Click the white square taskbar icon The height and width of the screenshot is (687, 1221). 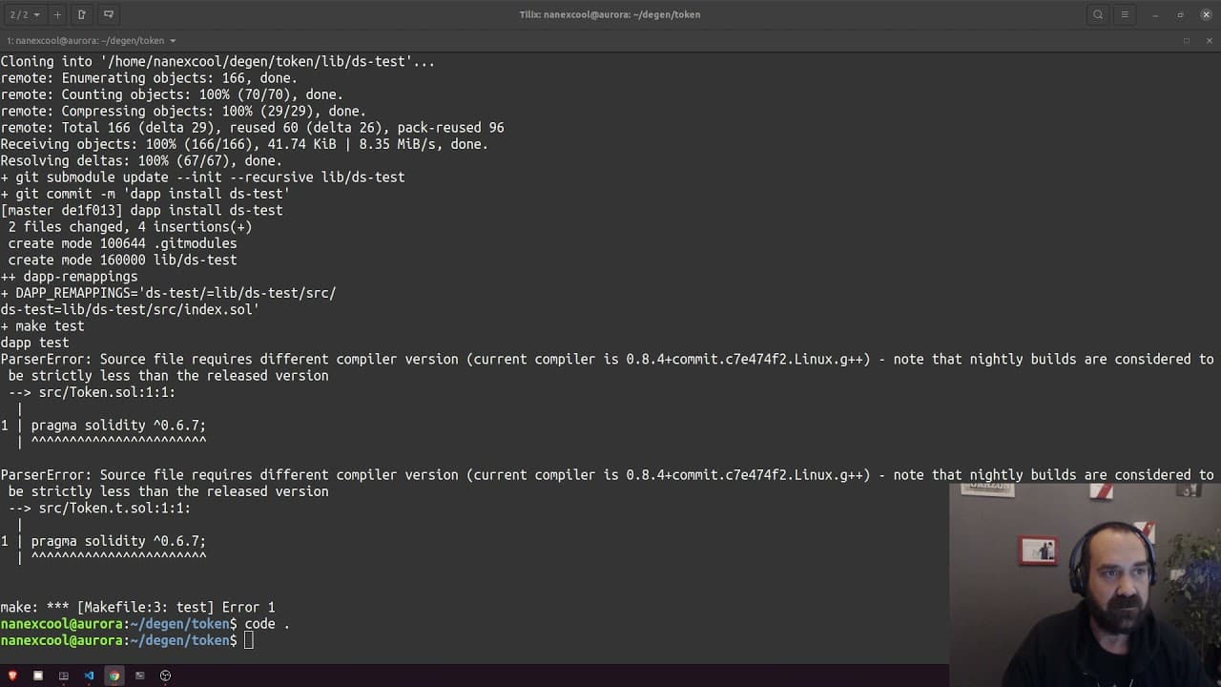pyautogui.click(x=38, y=676)
